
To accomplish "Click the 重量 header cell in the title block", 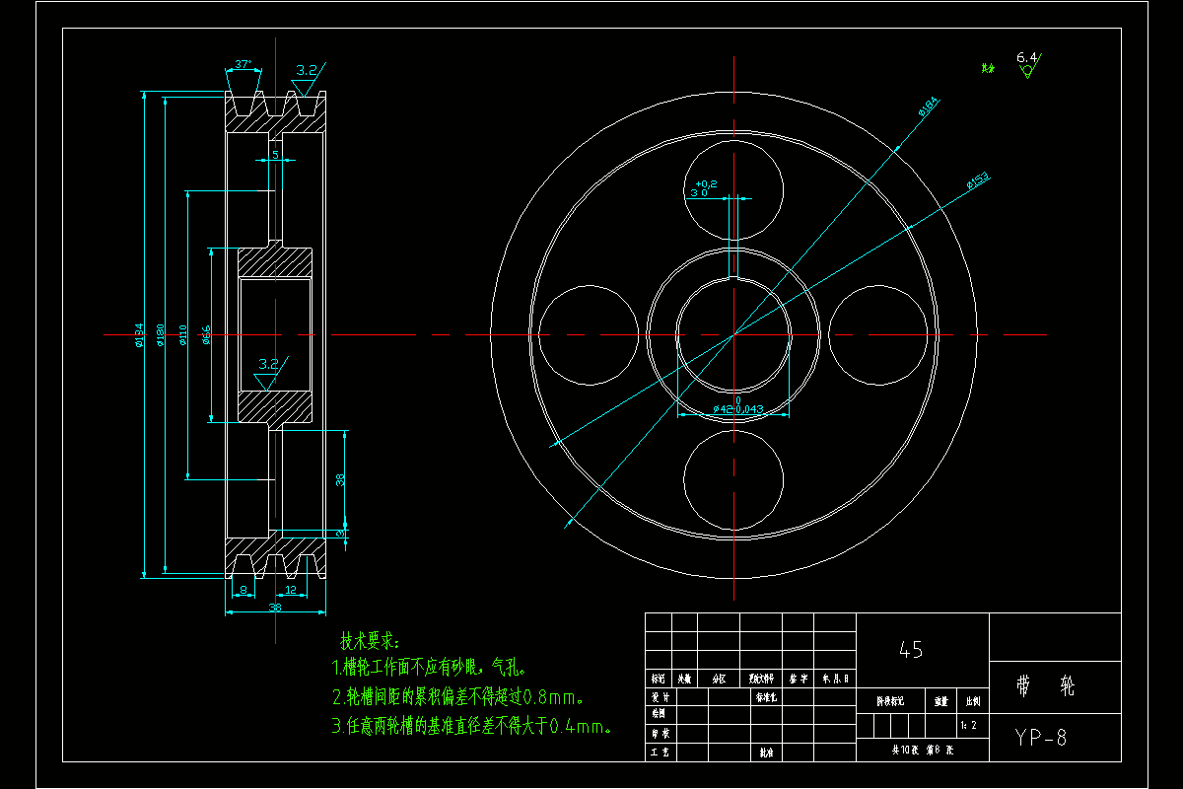I will [x=941, y=701].
